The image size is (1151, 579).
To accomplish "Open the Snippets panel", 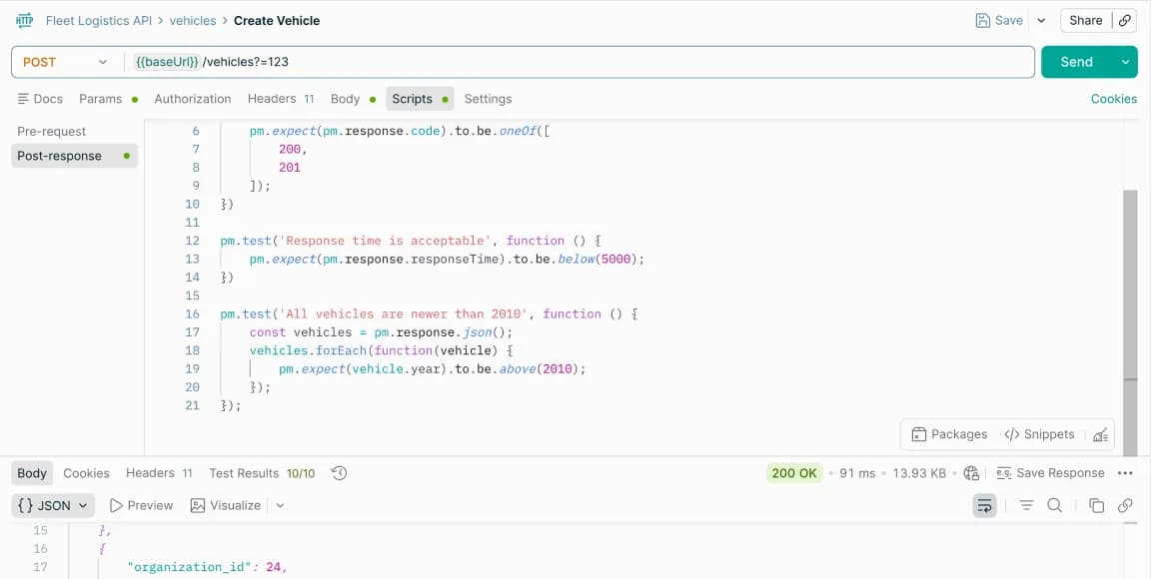I will pyautogui.click(x=1039, y=434).
